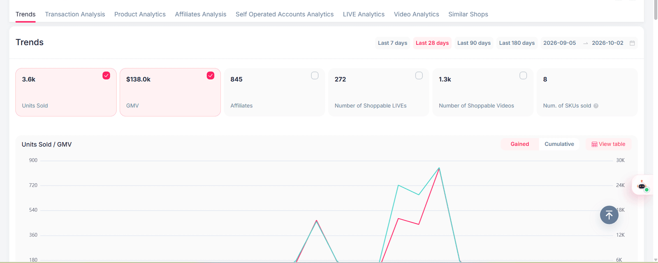Go to Affiliates Analysis tab
The image size is (658, 263).
click(x=201, y=14)
